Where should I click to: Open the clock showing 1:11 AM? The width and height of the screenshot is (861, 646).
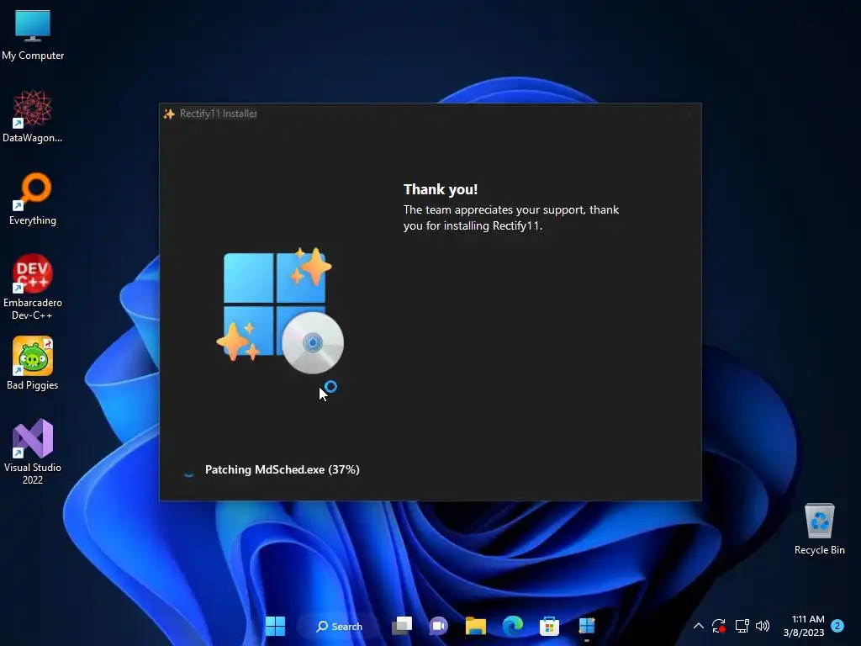(x=804, y=626)
